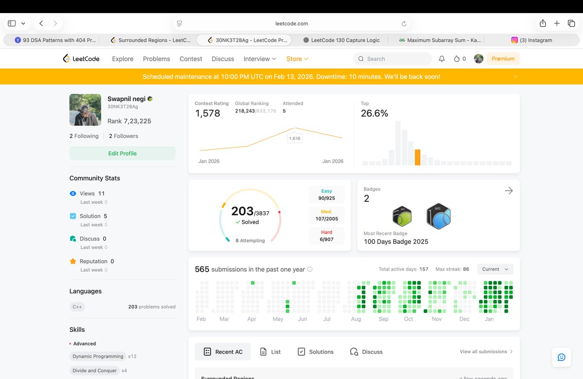Click the solved progress ring
This screenshot has width=583, height=379.
pyautogui.click(x=250, y=215)
